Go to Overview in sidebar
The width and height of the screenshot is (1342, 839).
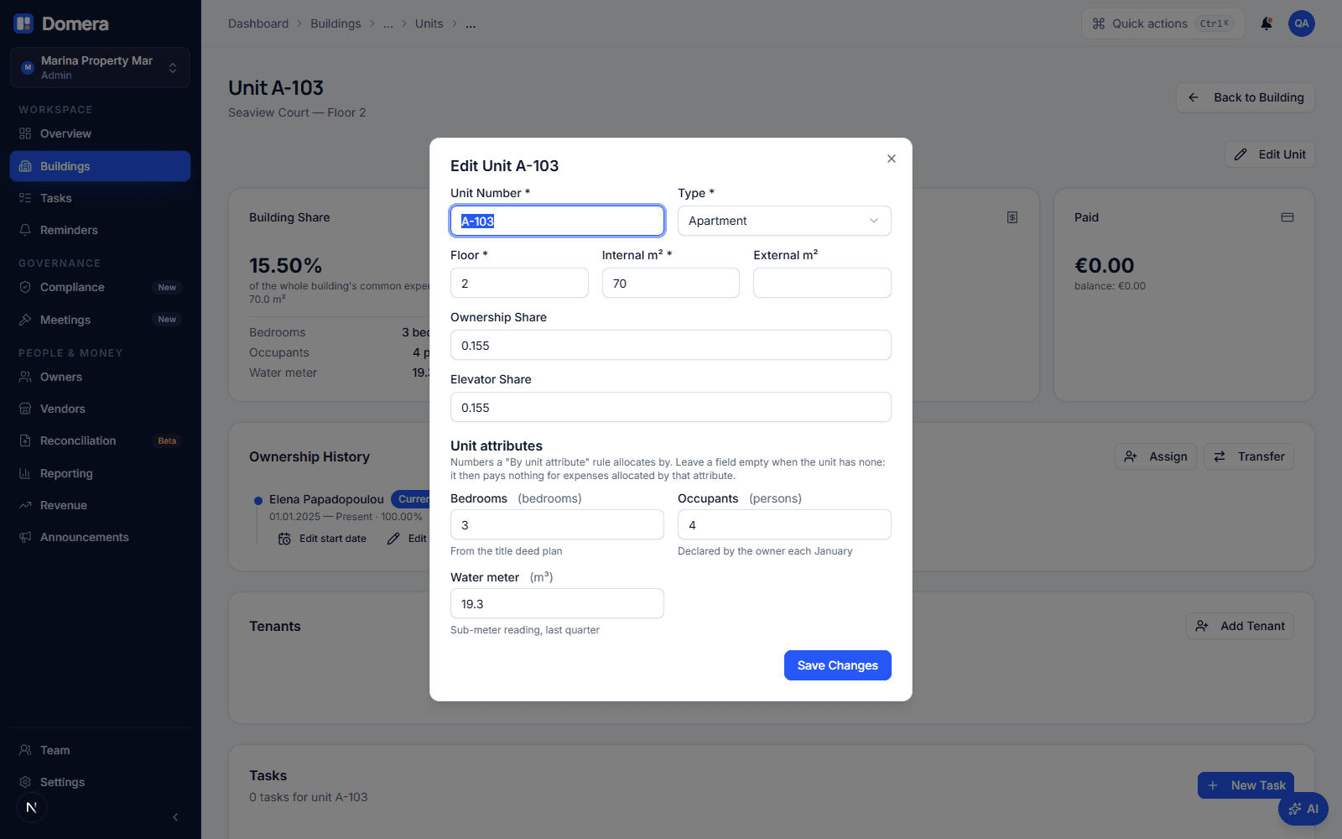tap(100, 133)
